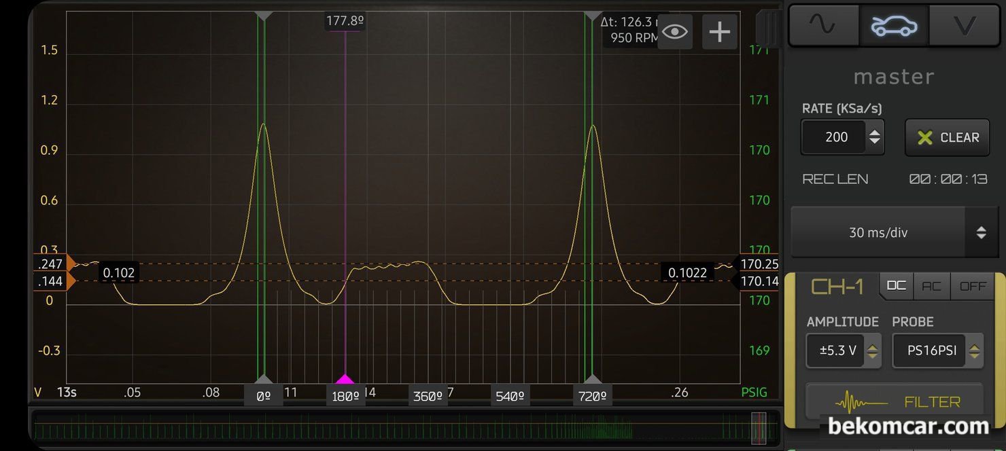Switch CH-1 to AC coupling
Image resolution: width=1006 pixels, height=451 pixels.
click(931, 286)
